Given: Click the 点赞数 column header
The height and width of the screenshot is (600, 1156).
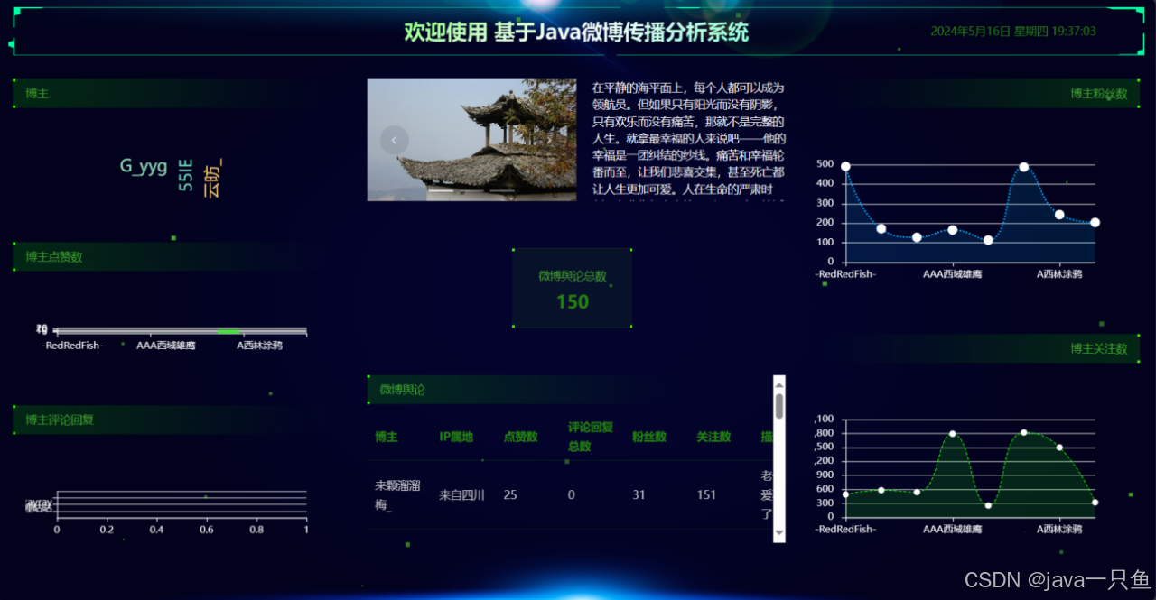Looking at the screenshot, I should click(x=520, y=437).
